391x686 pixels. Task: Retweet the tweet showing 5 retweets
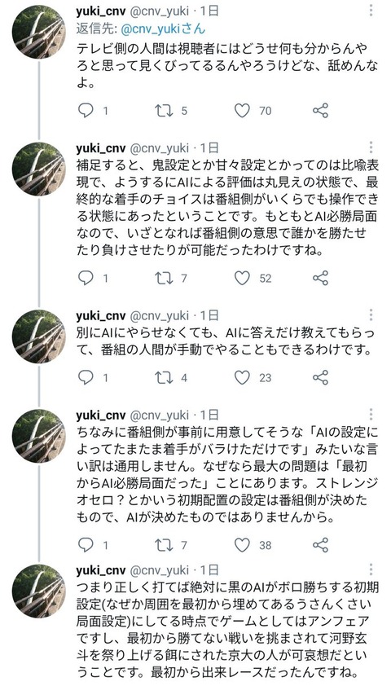(163, 110)
